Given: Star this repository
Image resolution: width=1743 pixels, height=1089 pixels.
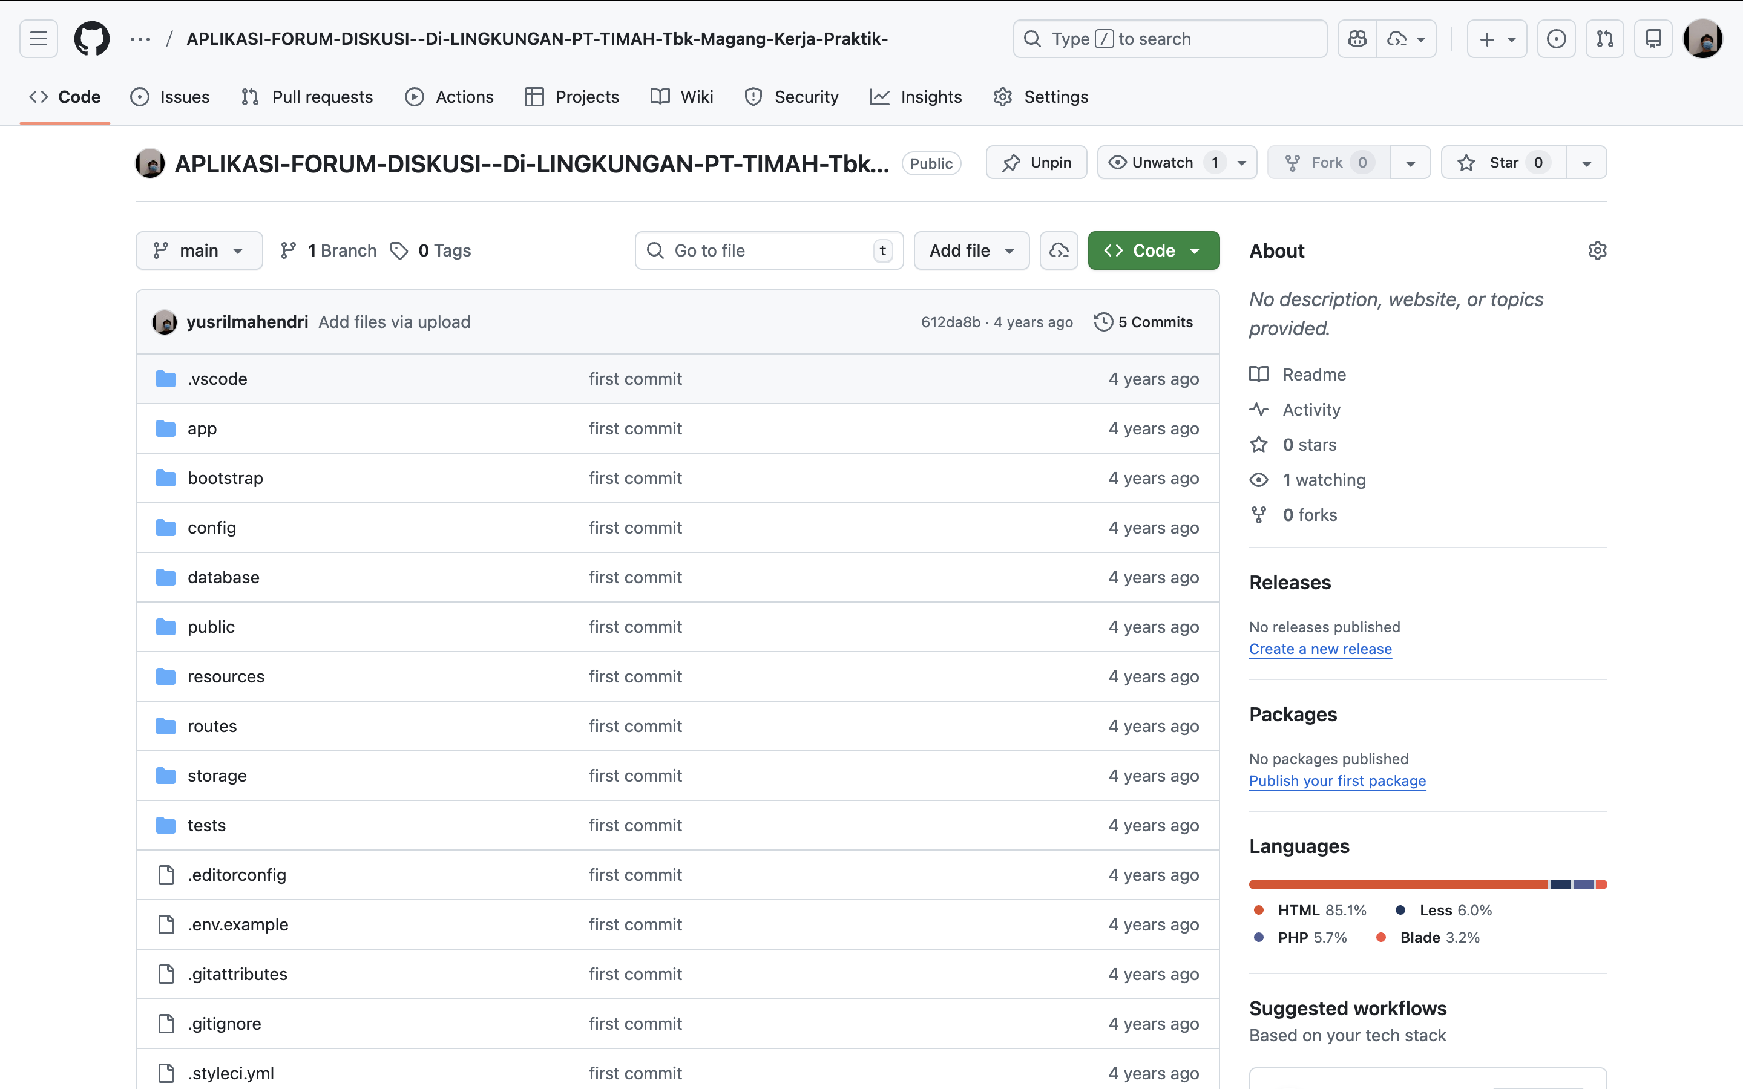Looking at the screenshot, I should [1503, 163].
